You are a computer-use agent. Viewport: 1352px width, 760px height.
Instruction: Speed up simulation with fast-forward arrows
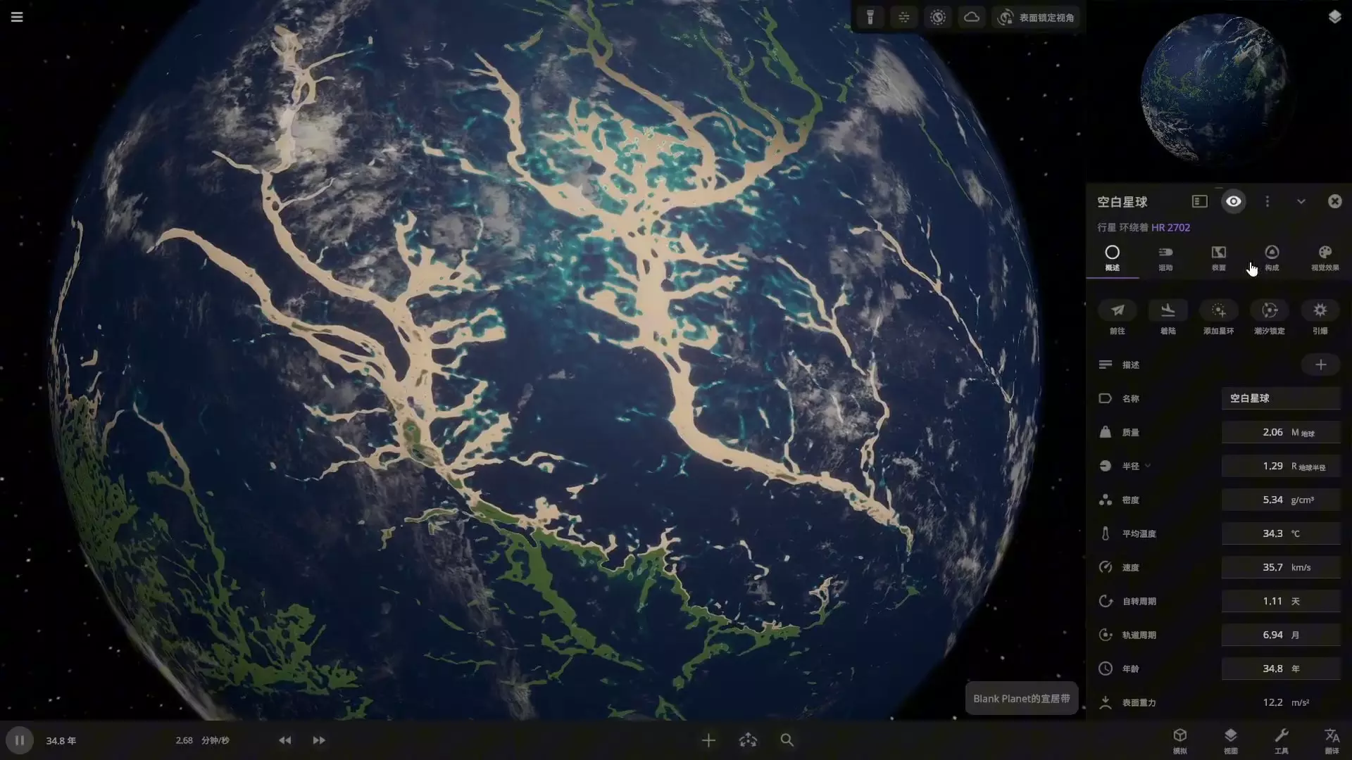pyautogui.click(x=319, y=740)
